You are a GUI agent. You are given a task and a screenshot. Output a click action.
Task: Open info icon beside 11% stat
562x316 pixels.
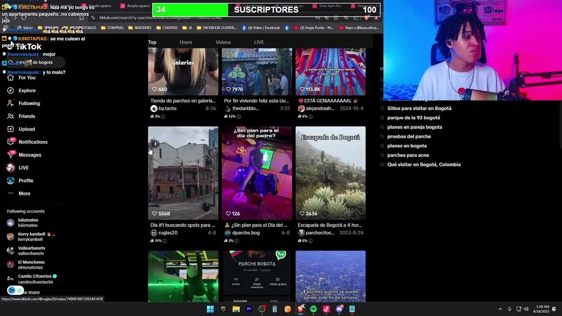pyautogui.click(x=165, y=241)
